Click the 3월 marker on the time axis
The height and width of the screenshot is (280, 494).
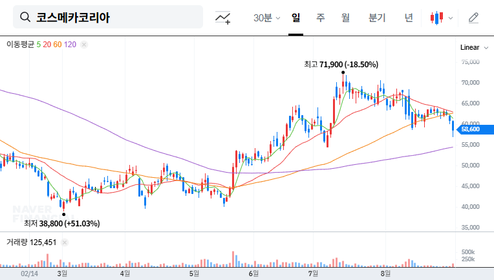[x=62, y=274]
